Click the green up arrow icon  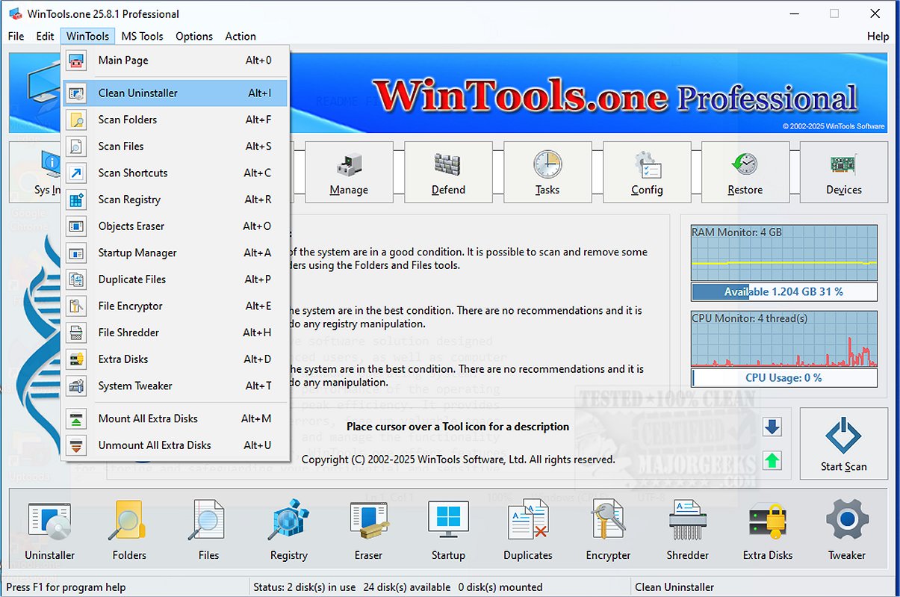click(x=772, y=460)
